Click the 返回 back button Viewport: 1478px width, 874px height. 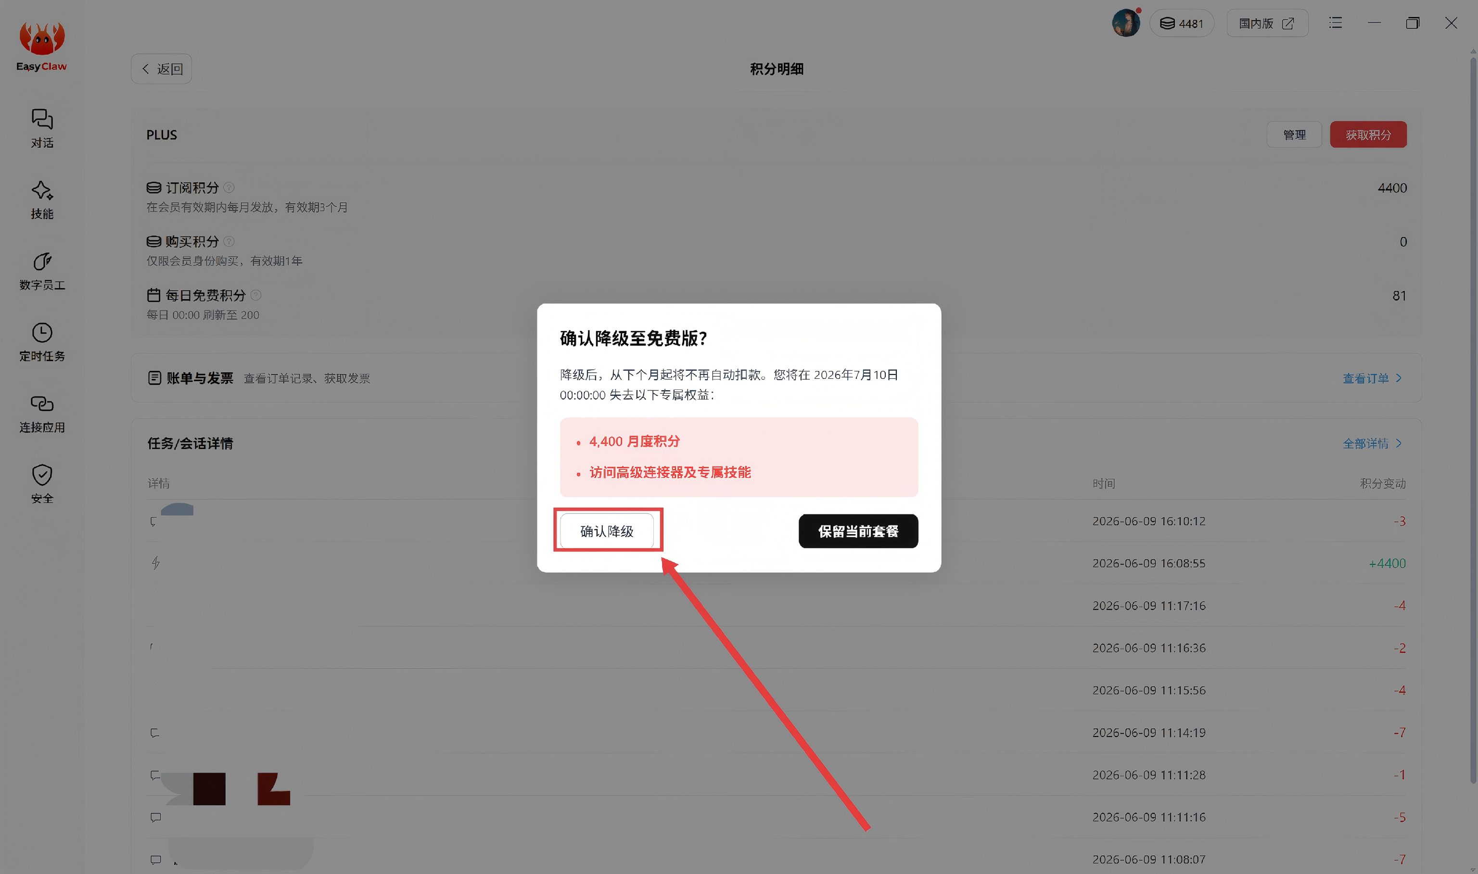pyautogui.click(x=162, y=69)
